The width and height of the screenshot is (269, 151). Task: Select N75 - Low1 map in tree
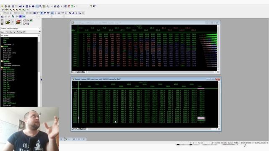[7, 51]
